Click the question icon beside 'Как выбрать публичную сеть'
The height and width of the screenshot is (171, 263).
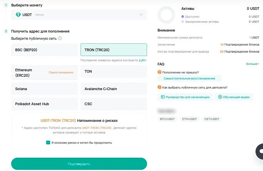coord(159,87)
